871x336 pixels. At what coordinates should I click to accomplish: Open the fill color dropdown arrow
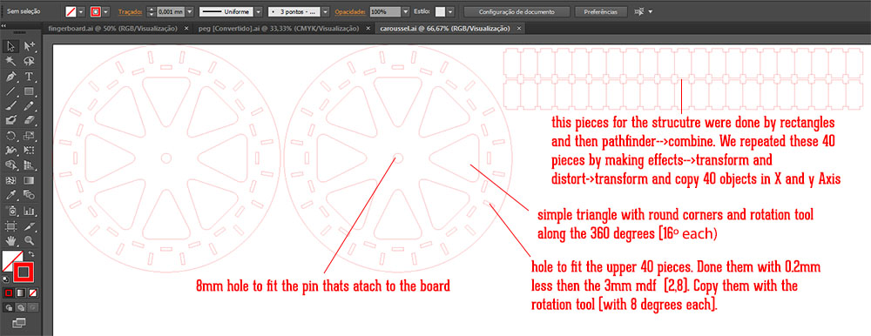82,11
